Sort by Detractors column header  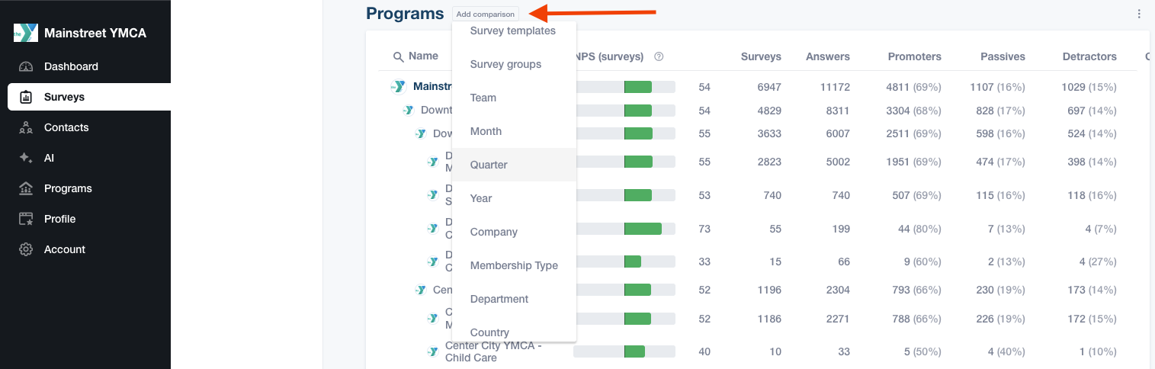1089,56
